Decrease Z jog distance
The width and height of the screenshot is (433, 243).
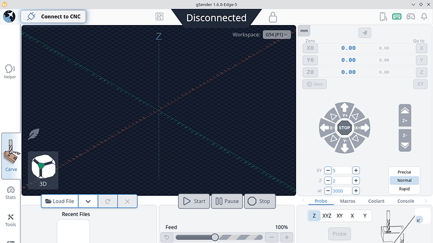(x=328, y=180)
